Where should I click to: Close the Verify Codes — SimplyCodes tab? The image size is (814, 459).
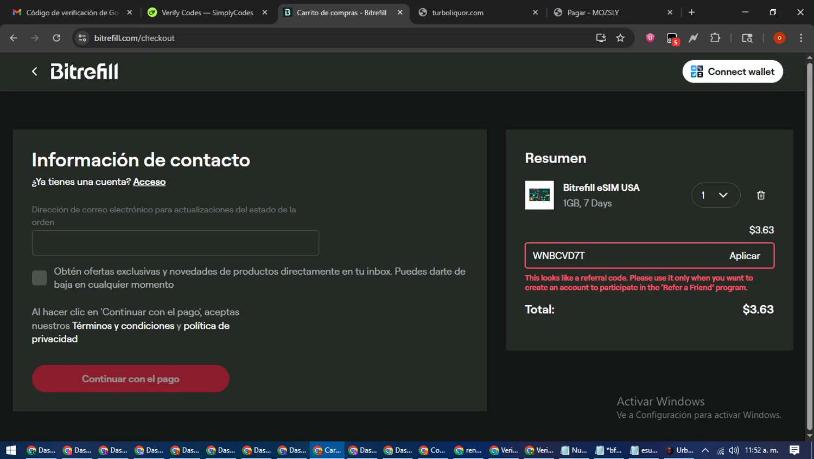265,12
